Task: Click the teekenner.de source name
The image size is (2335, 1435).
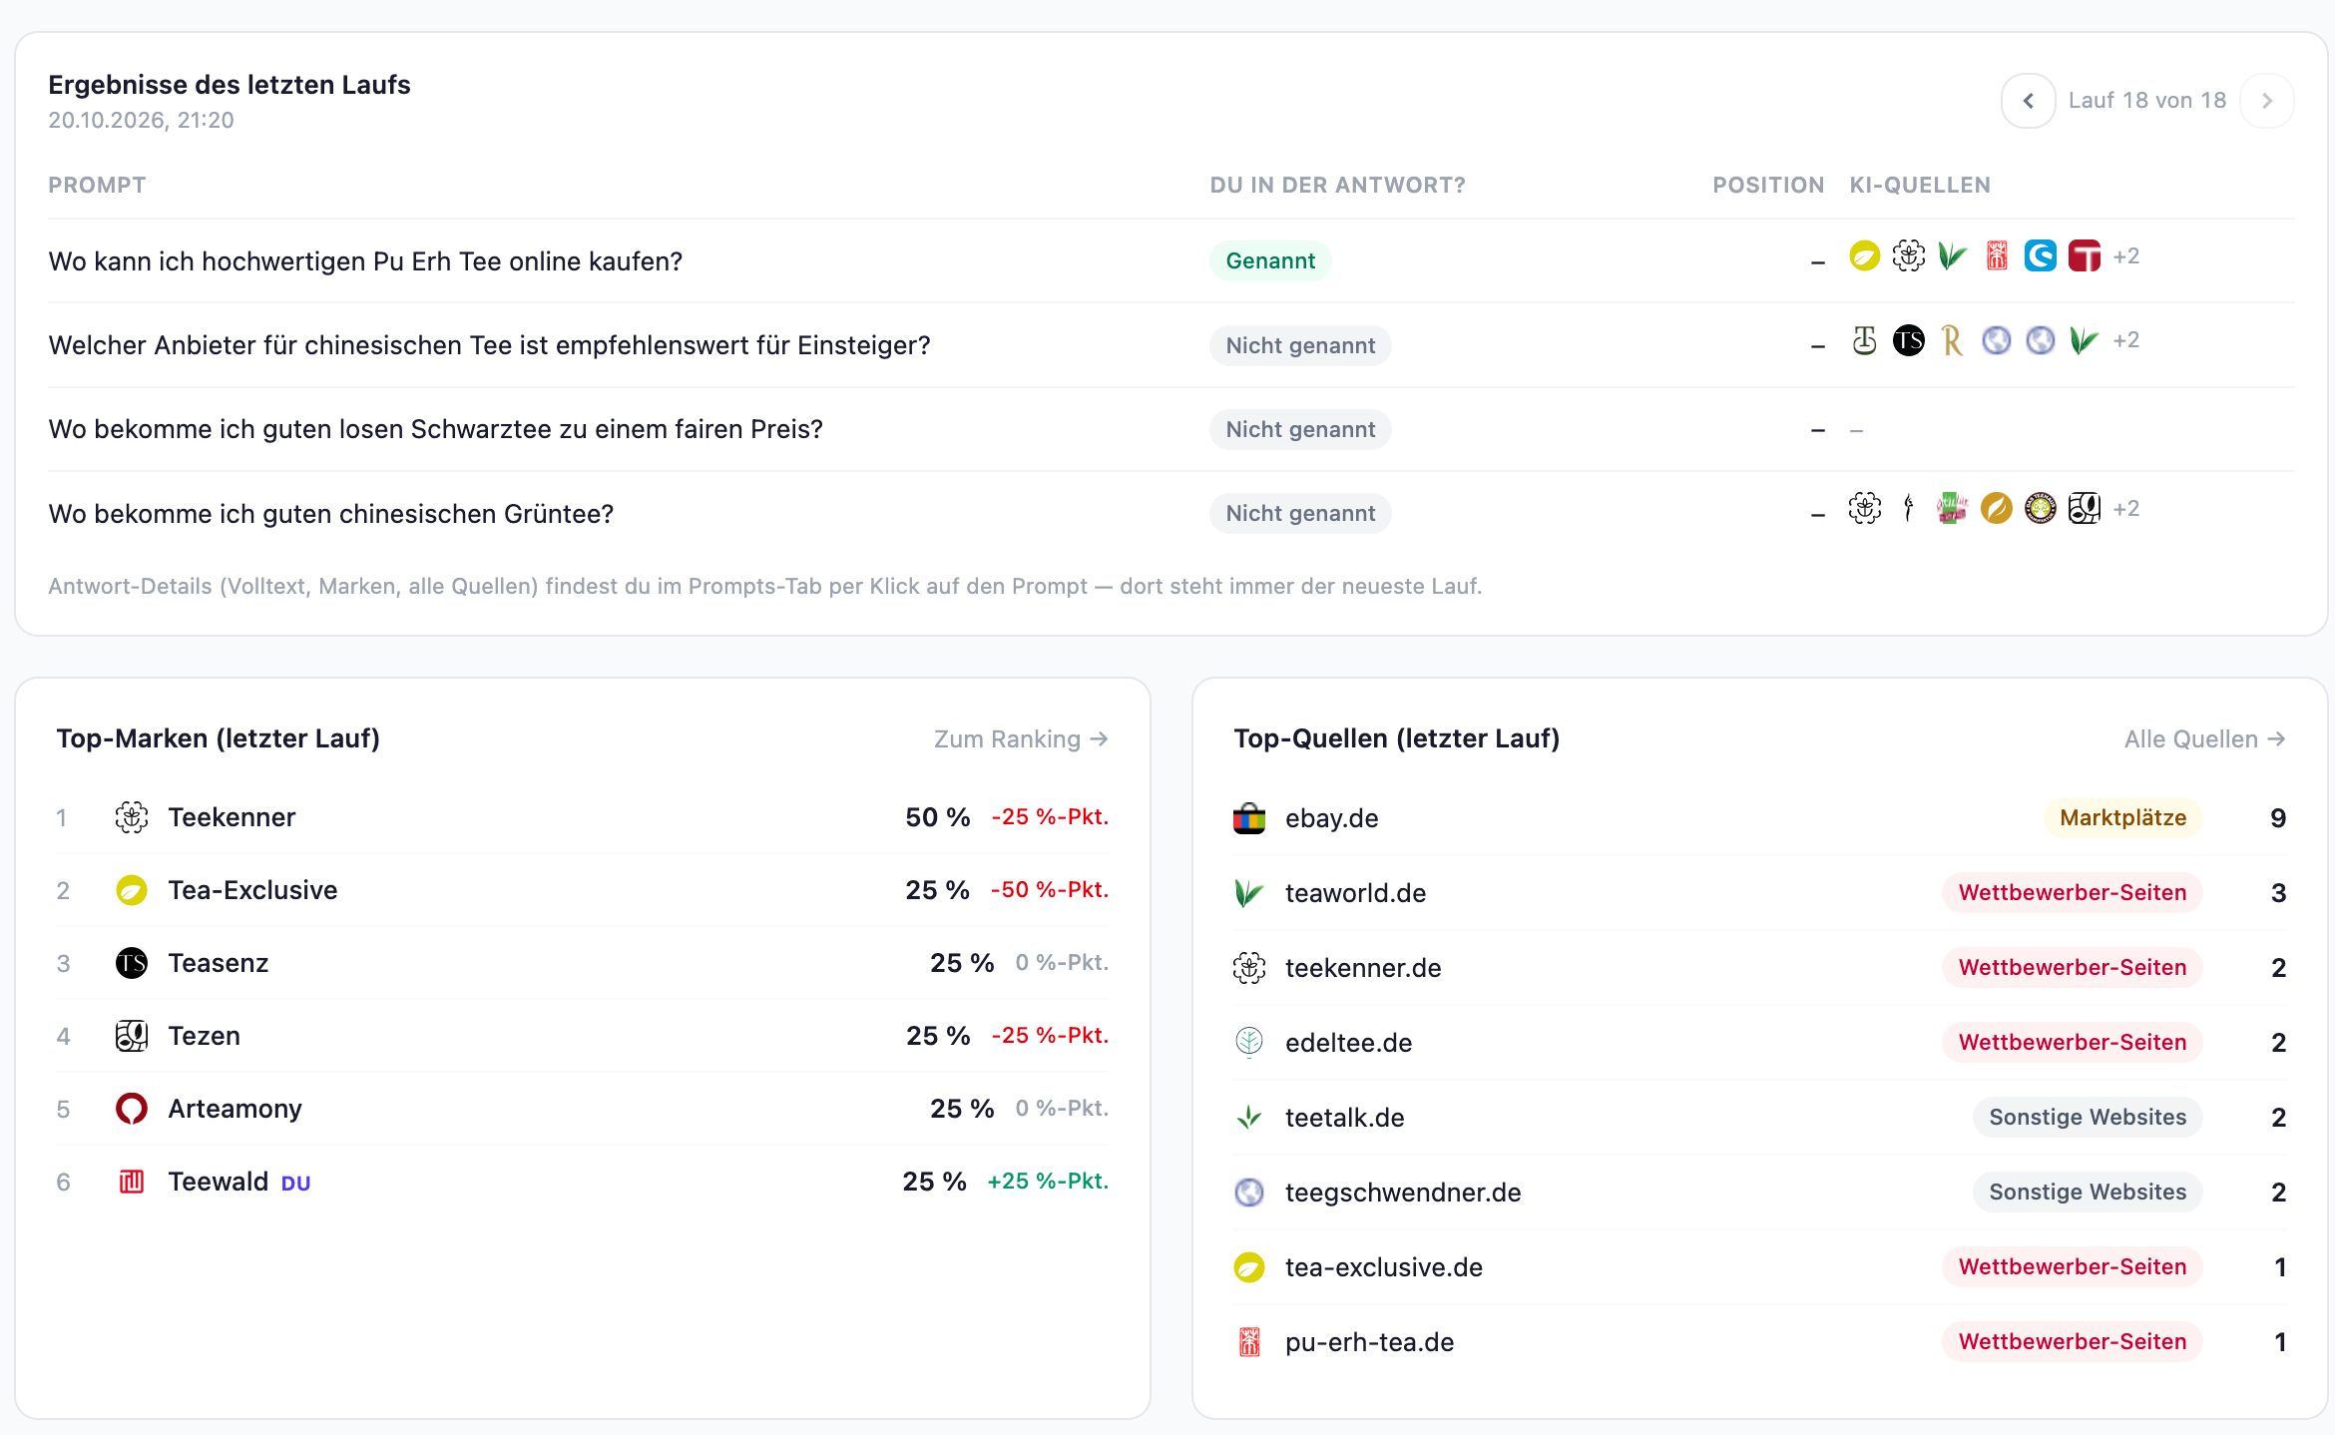Action: [1363, 968]
